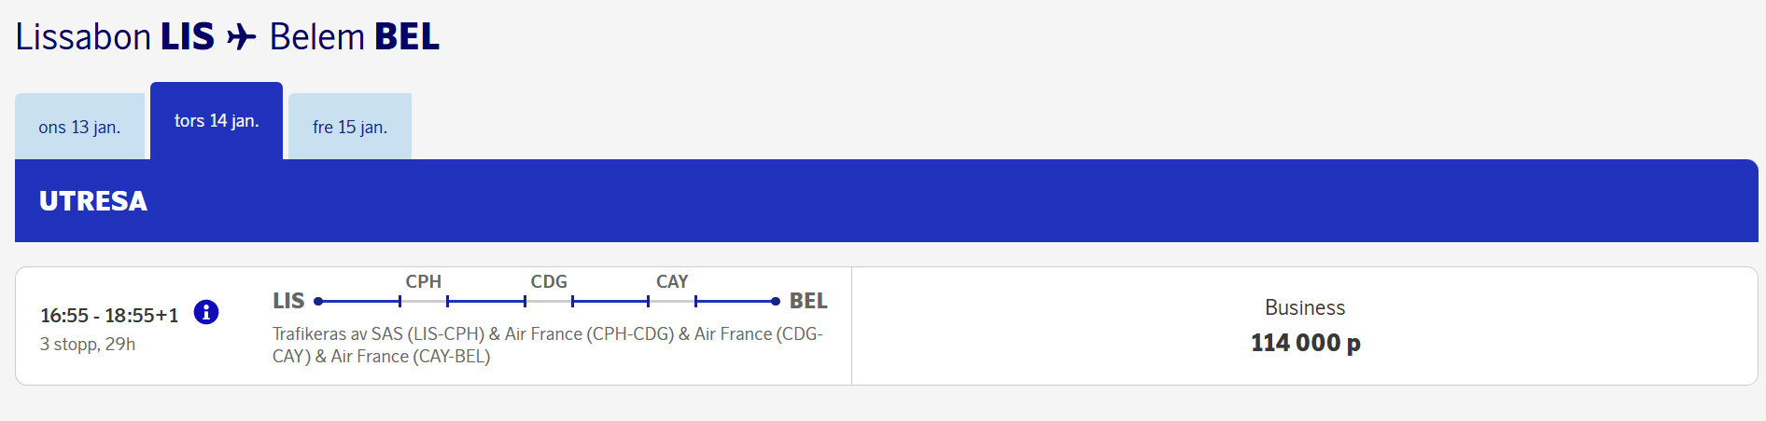Click "Belem BEL" in the page heading
The image size is (1766, 421).
[355, 37]
